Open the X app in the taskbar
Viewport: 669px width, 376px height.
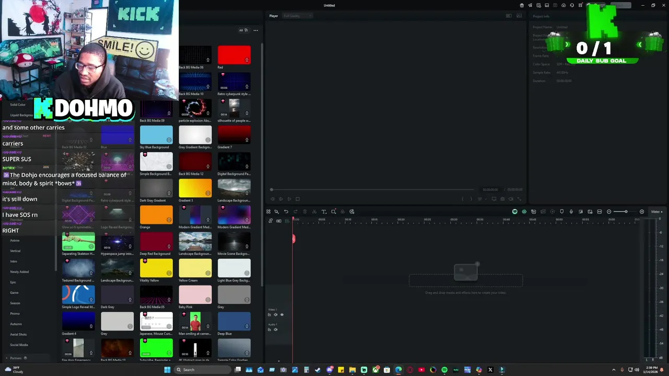(x=491, y=370)
